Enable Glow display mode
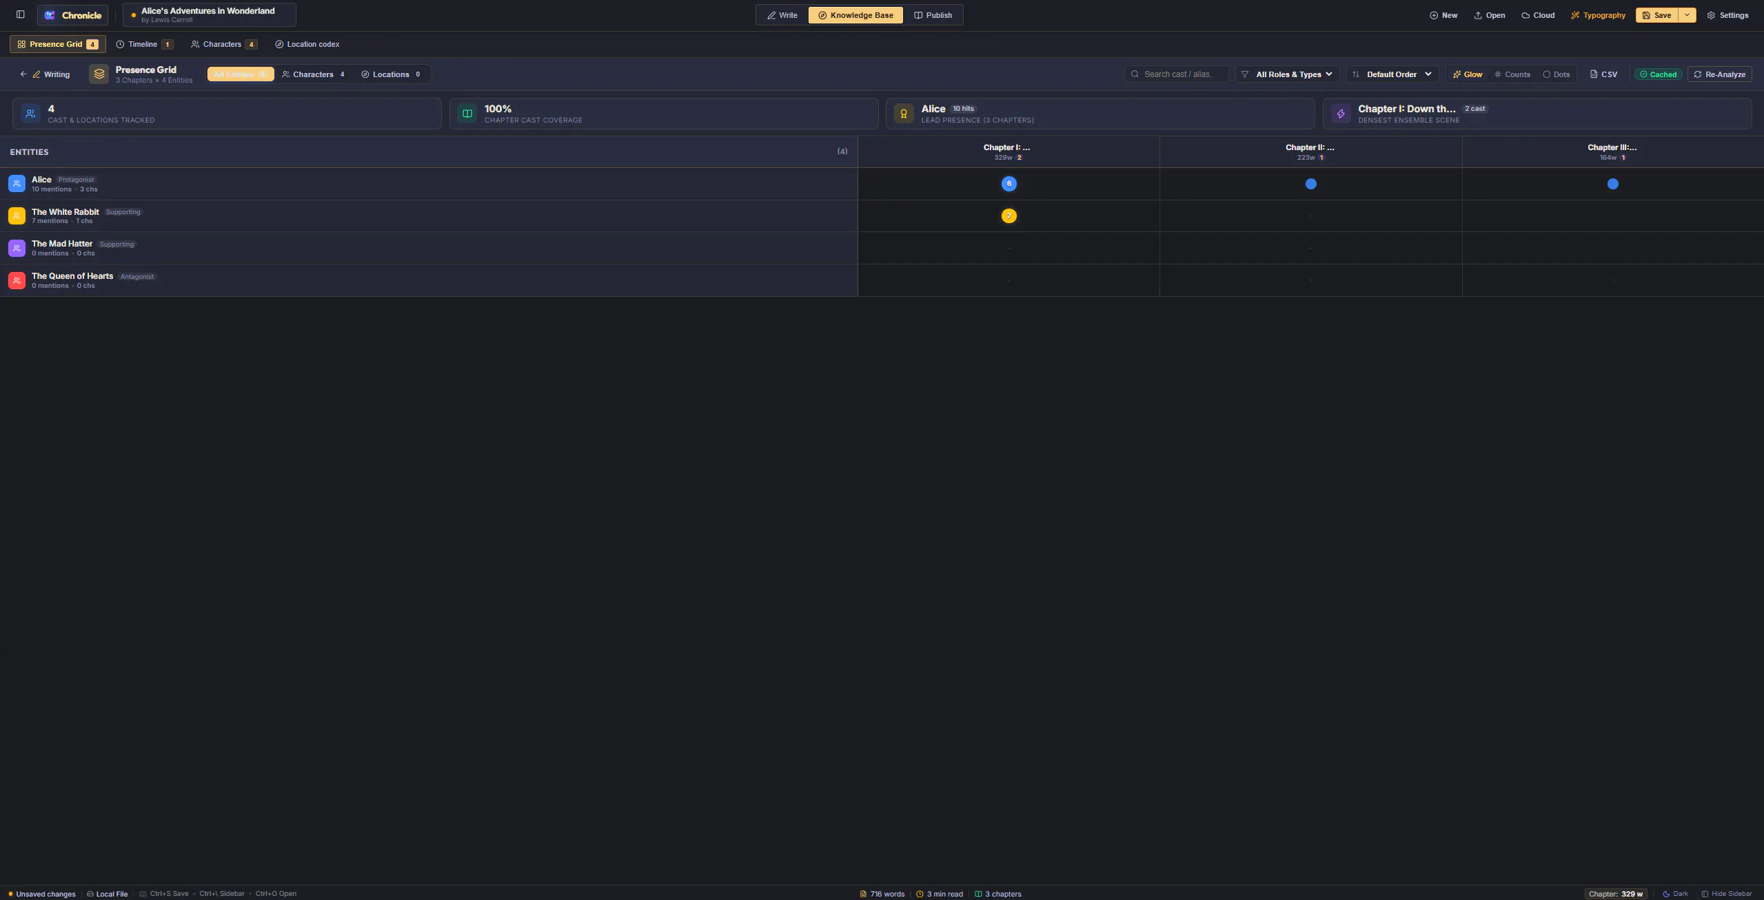The height and width of the screenshot is (900, 1764). [x=1468, y=74]
